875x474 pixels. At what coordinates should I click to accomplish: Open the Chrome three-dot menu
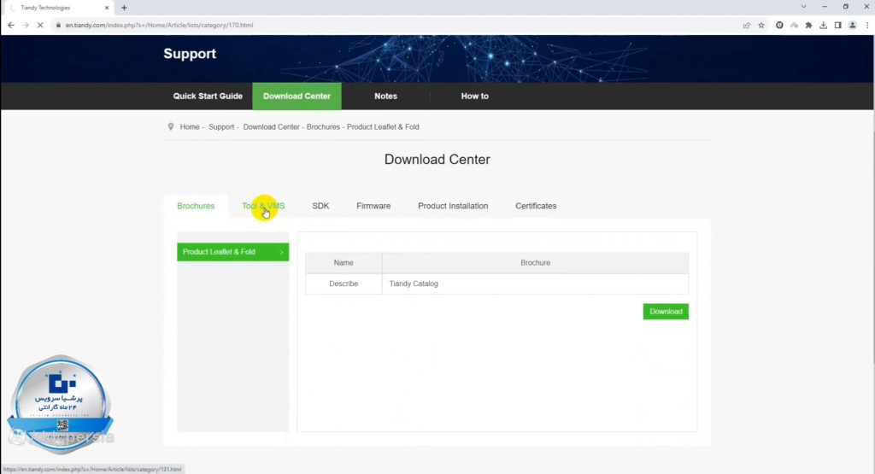click(x=867, y=25)
